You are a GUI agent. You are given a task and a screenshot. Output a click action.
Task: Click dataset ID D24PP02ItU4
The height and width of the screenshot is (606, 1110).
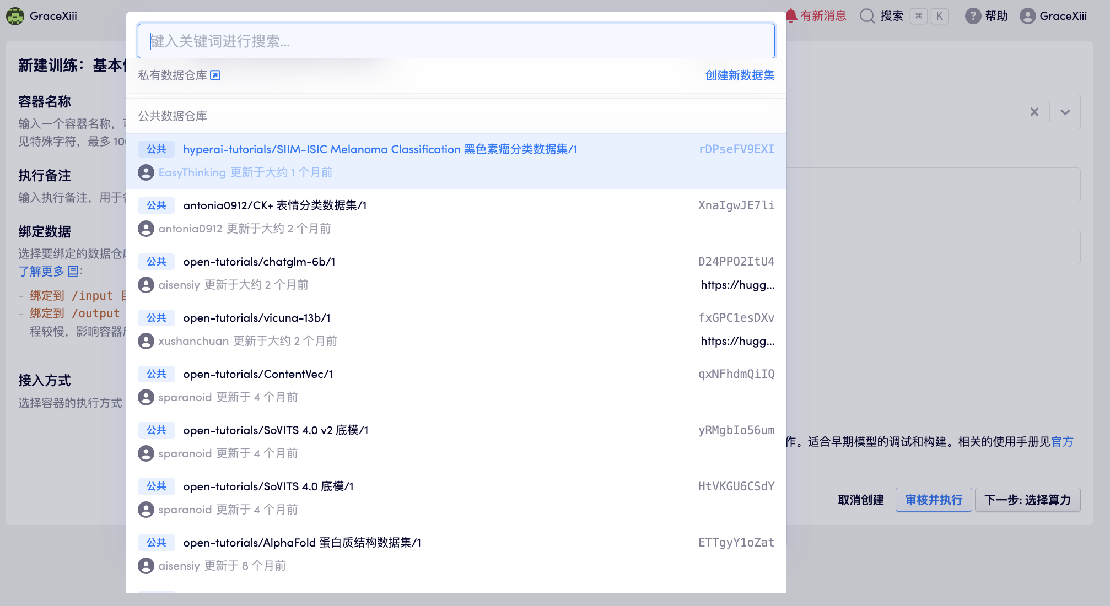click(x=736, y=262)
